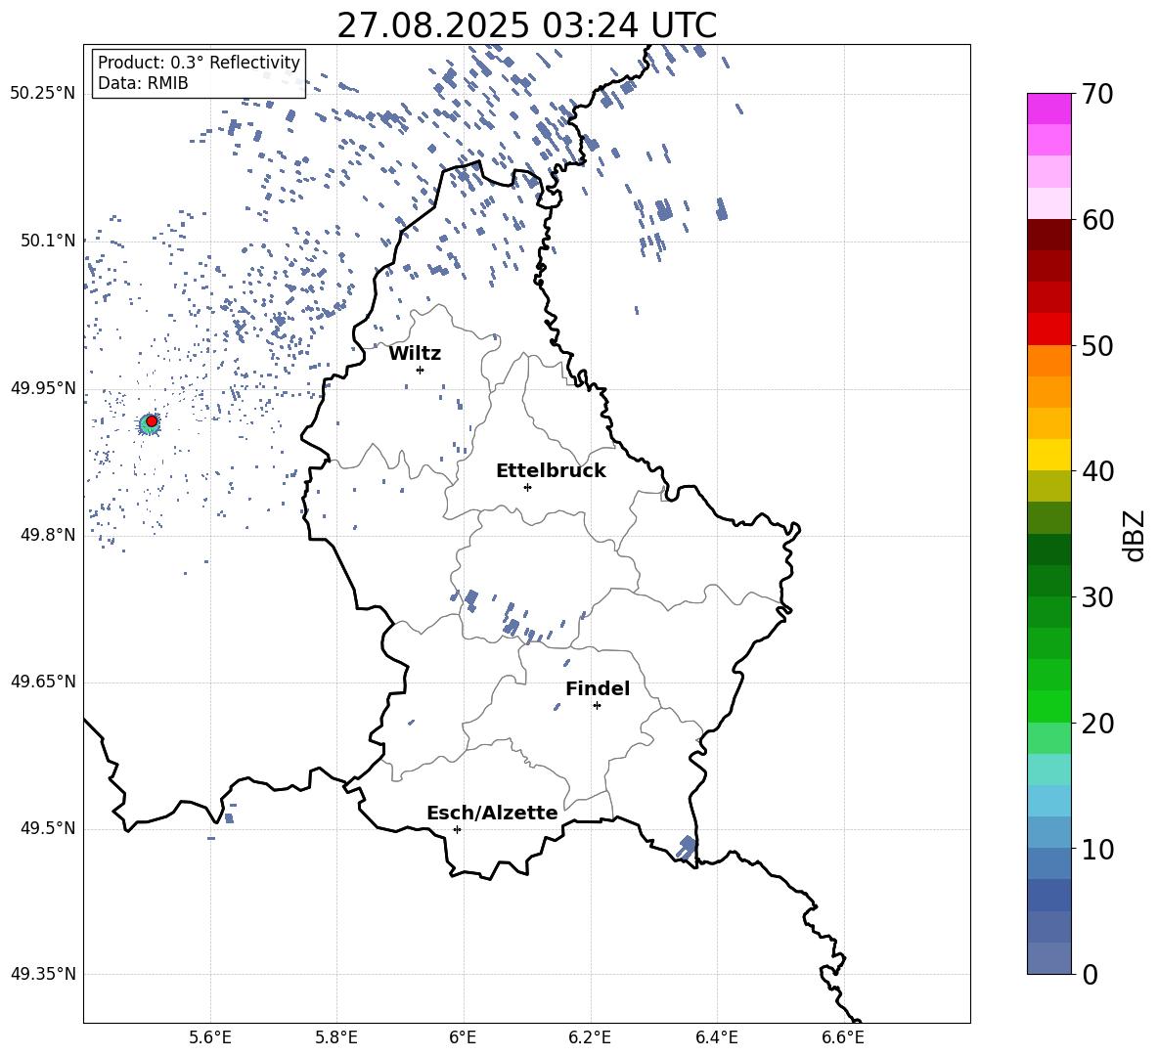
Task: Click the Findel station cross marker
Action: point(597,706)
